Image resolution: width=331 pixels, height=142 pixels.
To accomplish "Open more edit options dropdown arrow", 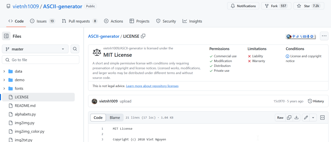I will [313, 117].
